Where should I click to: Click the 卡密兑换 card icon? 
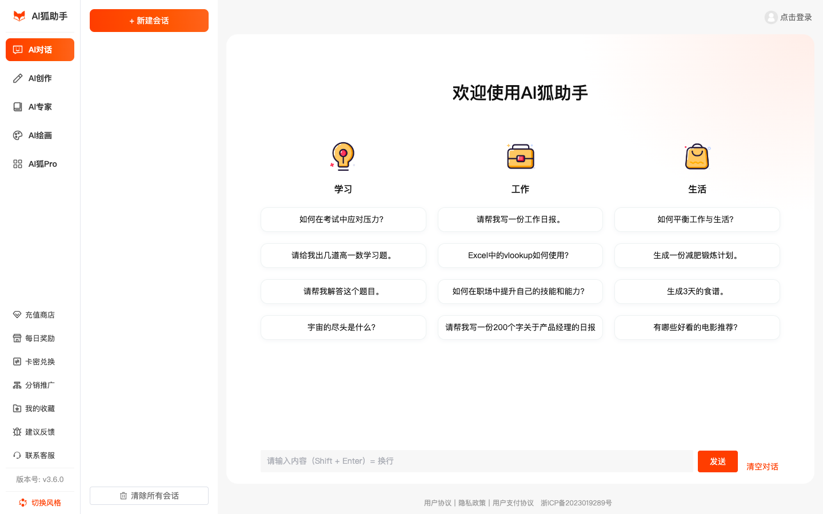[17, 362]
